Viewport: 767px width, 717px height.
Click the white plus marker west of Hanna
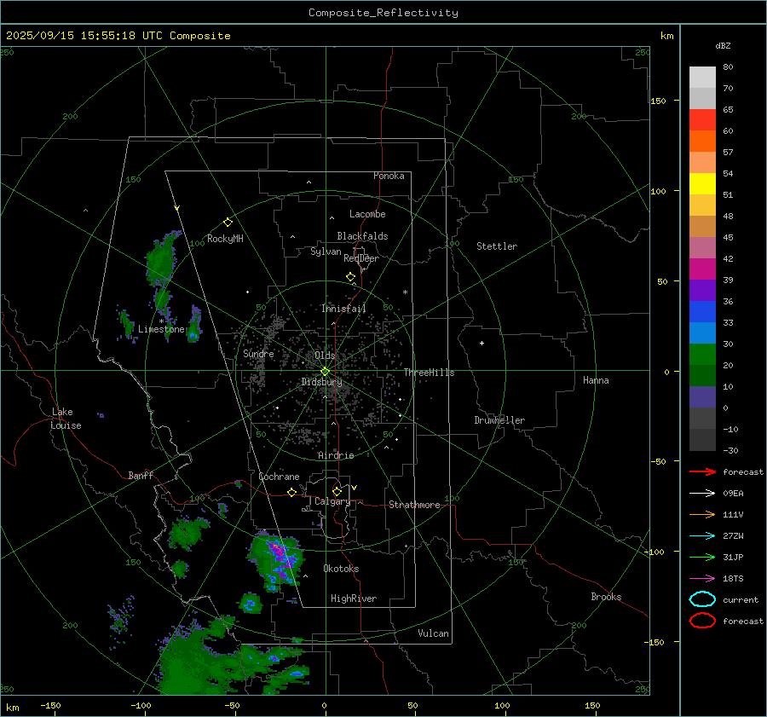(x=482, y=343)
